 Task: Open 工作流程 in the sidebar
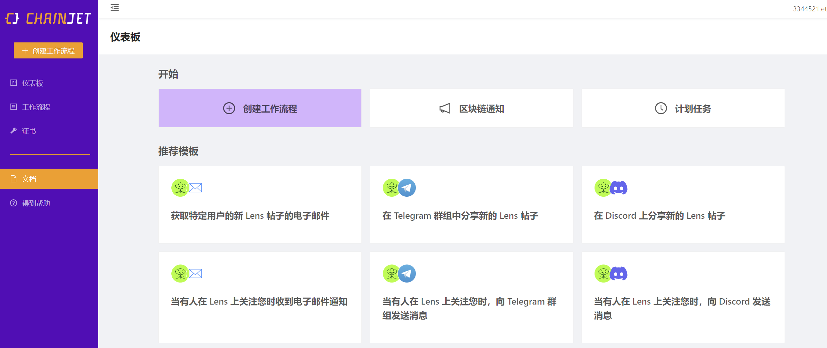tap(49, 107)
